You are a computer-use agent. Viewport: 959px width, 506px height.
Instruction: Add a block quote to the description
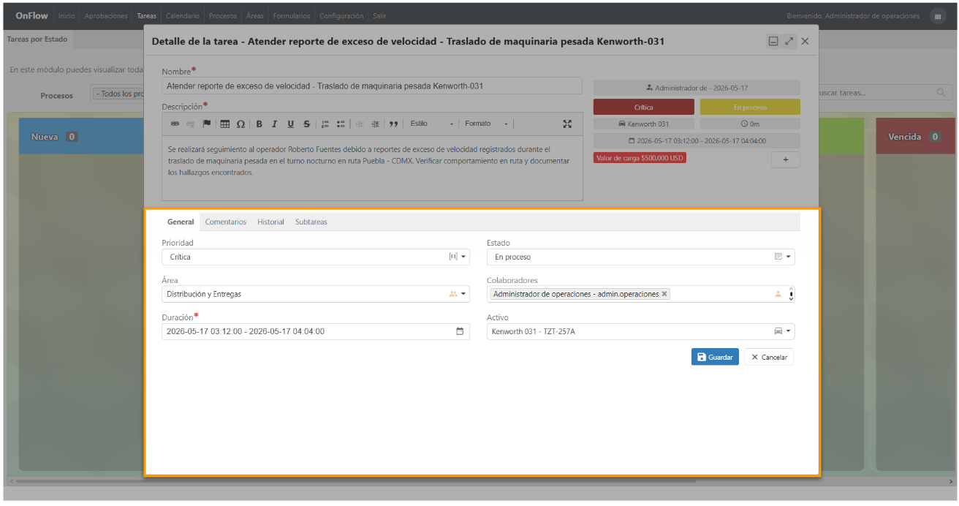click(x=393, y=124)
